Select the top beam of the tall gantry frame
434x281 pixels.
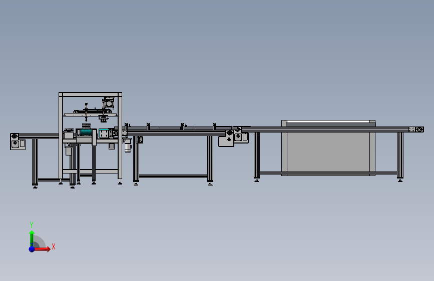click(x=90, y=94)
